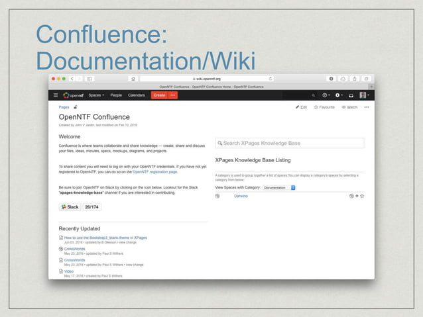Click in Search XPages Knowledge Base field
The width and height of the screenshot is (423, 317).
click(x=290, y=143)
